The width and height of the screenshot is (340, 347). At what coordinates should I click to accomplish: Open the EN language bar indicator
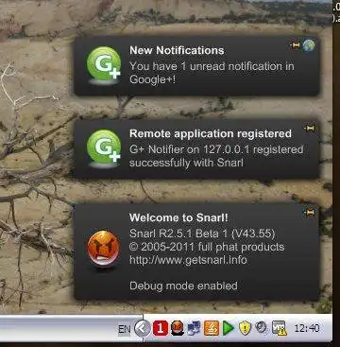125,329
